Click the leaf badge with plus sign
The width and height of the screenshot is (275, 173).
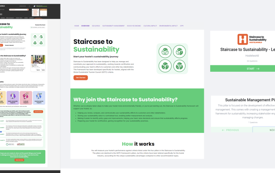point(179,66)
